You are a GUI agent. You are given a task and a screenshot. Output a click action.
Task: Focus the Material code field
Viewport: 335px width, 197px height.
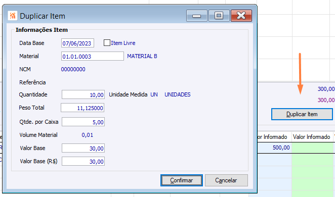point(92,56)
